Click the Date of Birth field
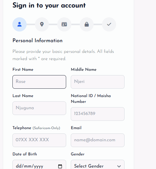Screen dimensions: 156x169 (x=39, y=165)
